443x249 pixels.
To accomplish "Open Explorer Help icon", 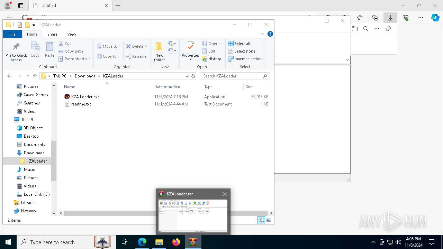I will [270, 34].
